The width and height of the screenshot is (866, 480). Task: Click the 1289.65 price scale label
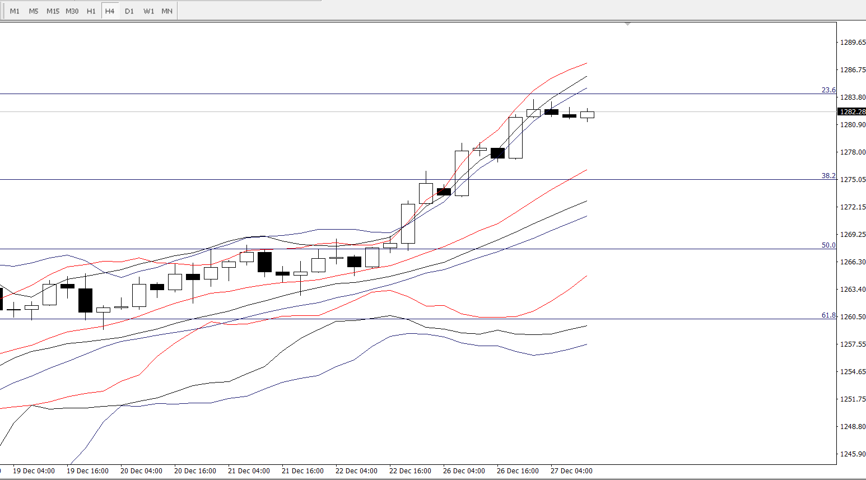coord(852,43)
